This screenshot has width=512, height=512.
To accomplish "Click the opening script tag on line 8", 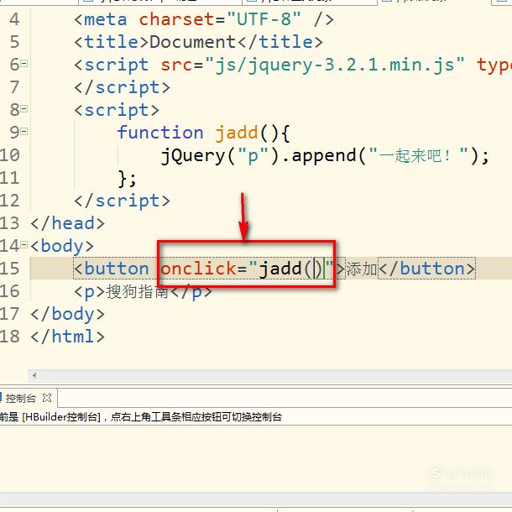I will (x=117, y=110).
